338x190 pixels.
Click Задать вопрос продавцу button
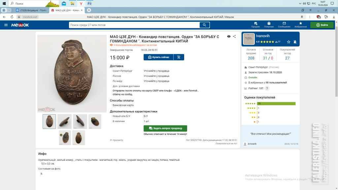(x=165, y=128)
